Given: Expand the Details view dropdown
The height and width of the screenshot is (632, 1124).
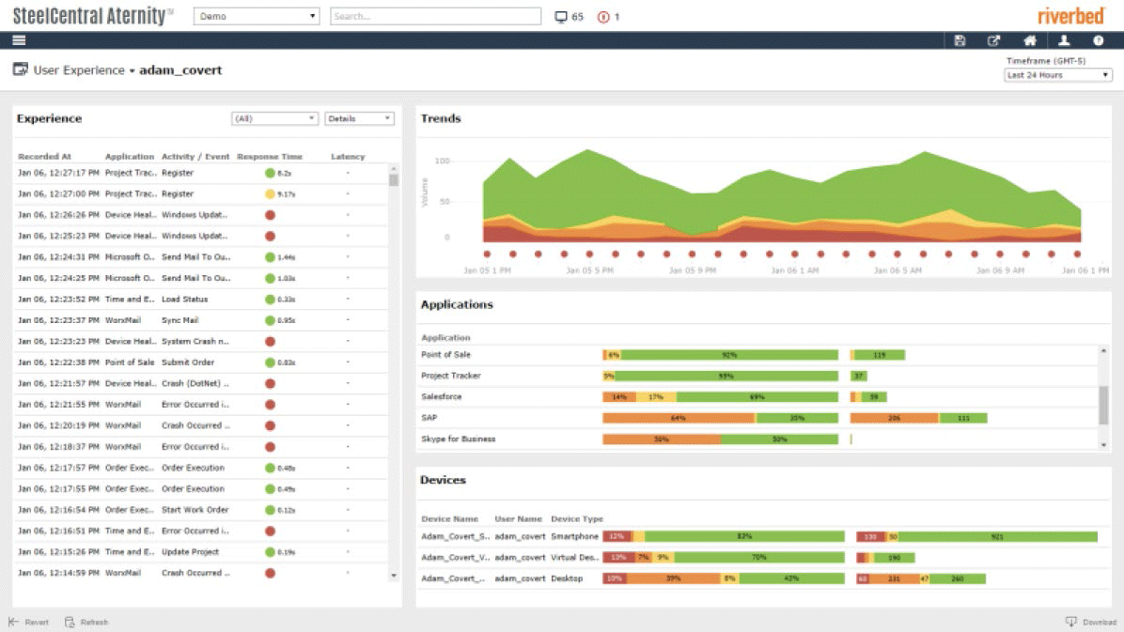Looking at the screenshot, I should [x=359, y=119].
